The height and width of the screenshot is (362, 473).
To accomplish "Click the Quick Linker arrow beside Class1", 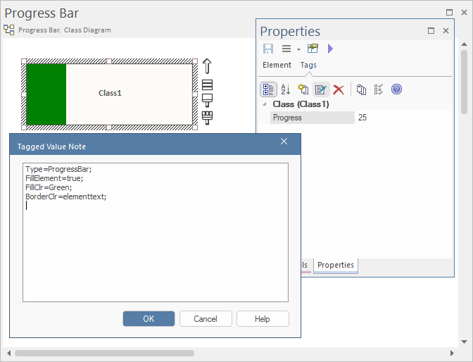I will pos(207,66).
